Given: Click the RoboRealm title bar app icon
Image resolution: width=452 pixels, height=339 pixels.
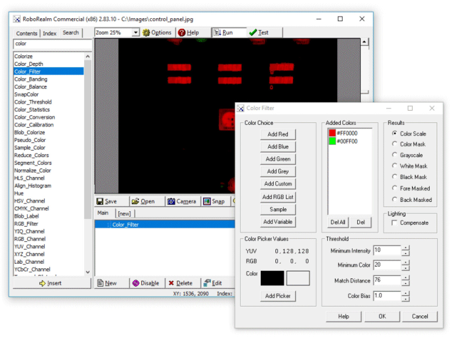Looking at the screenshot, I should click(x=17, y=19).
